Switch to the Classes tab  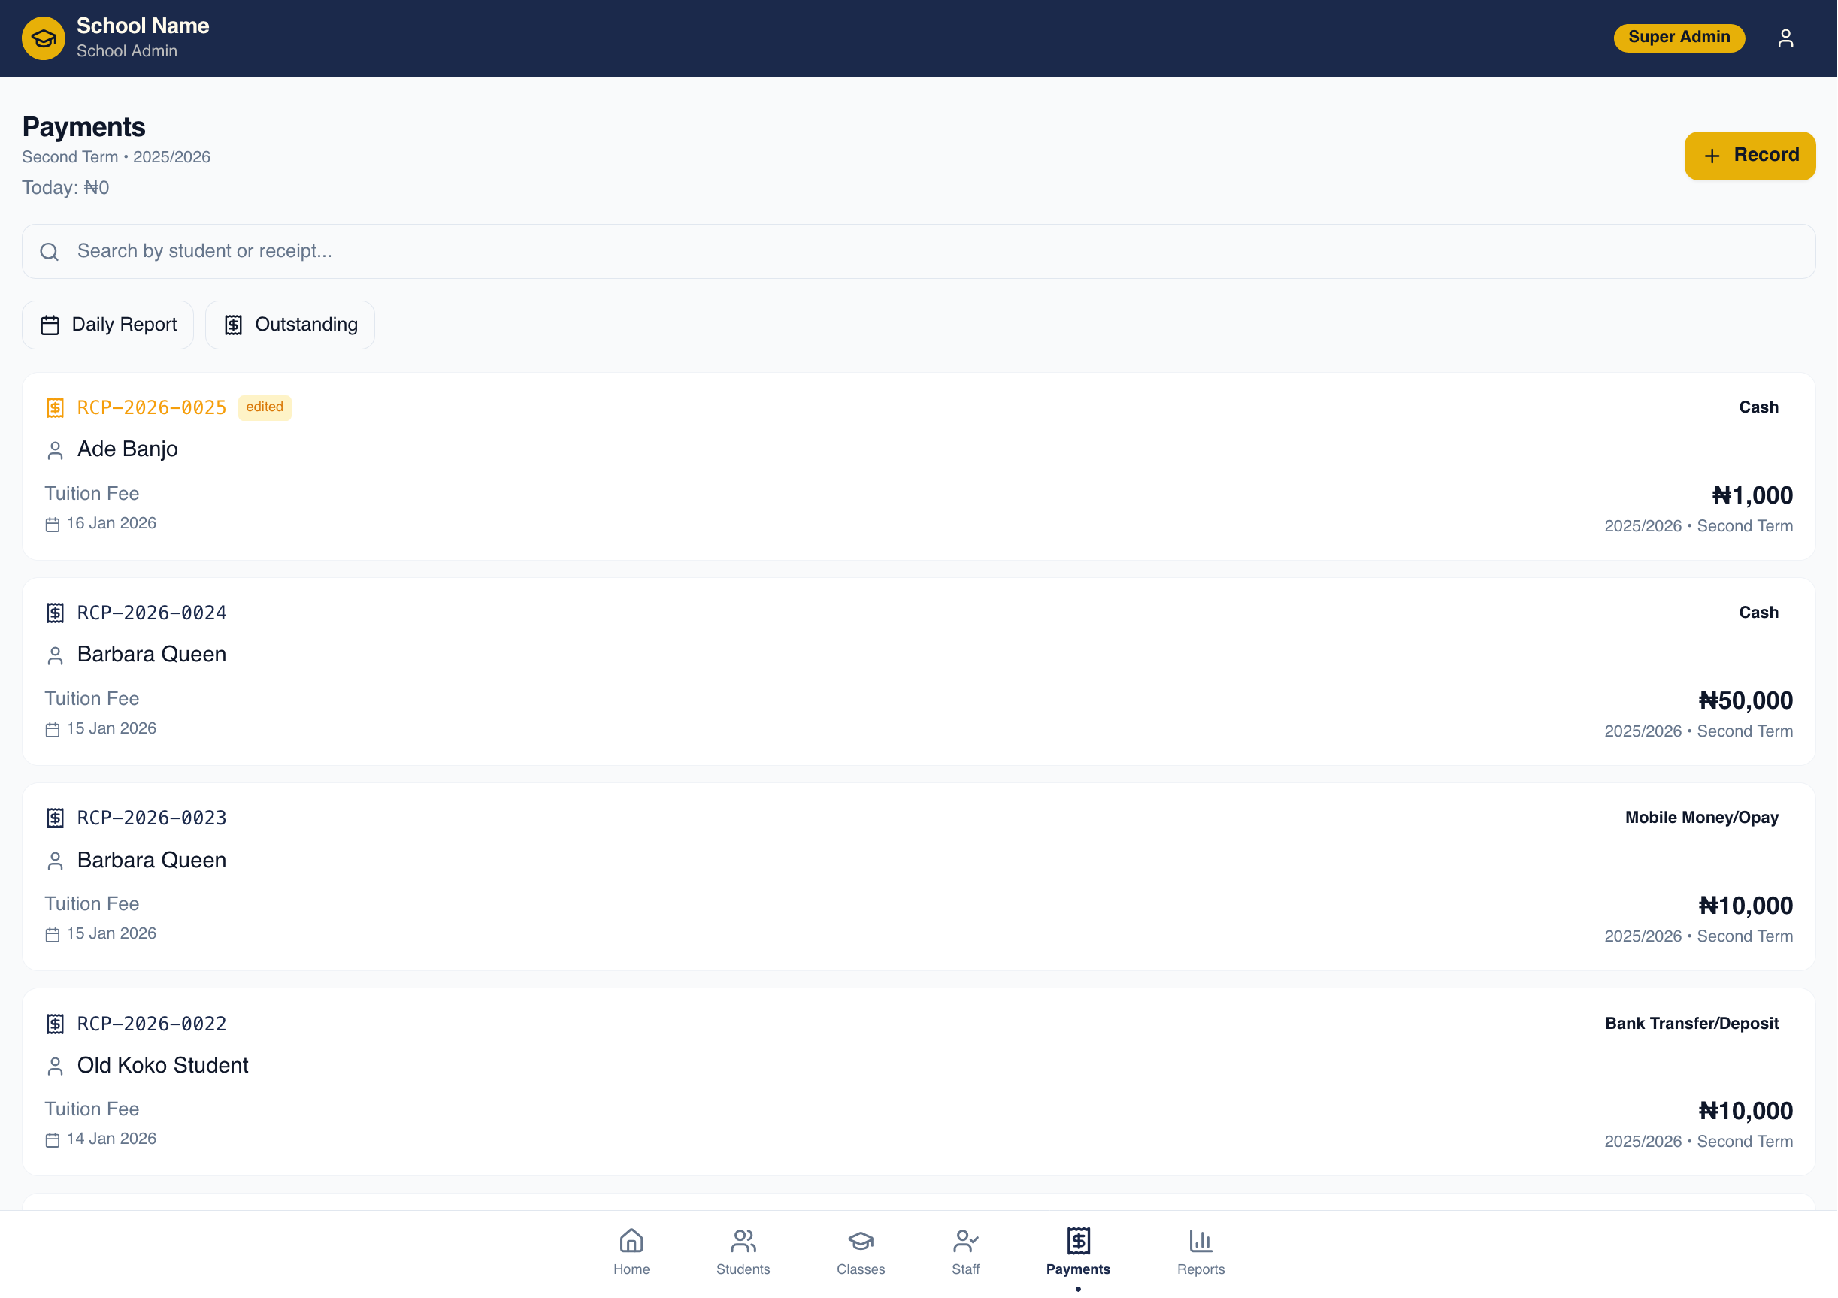(860, 1251)
